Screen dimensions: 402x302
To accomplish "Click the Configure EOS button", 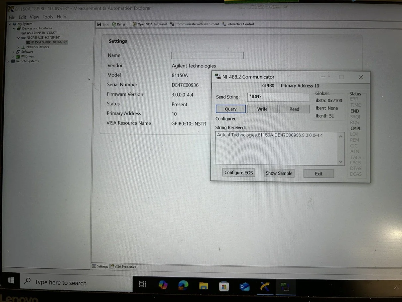I will (x=238, y=172).
